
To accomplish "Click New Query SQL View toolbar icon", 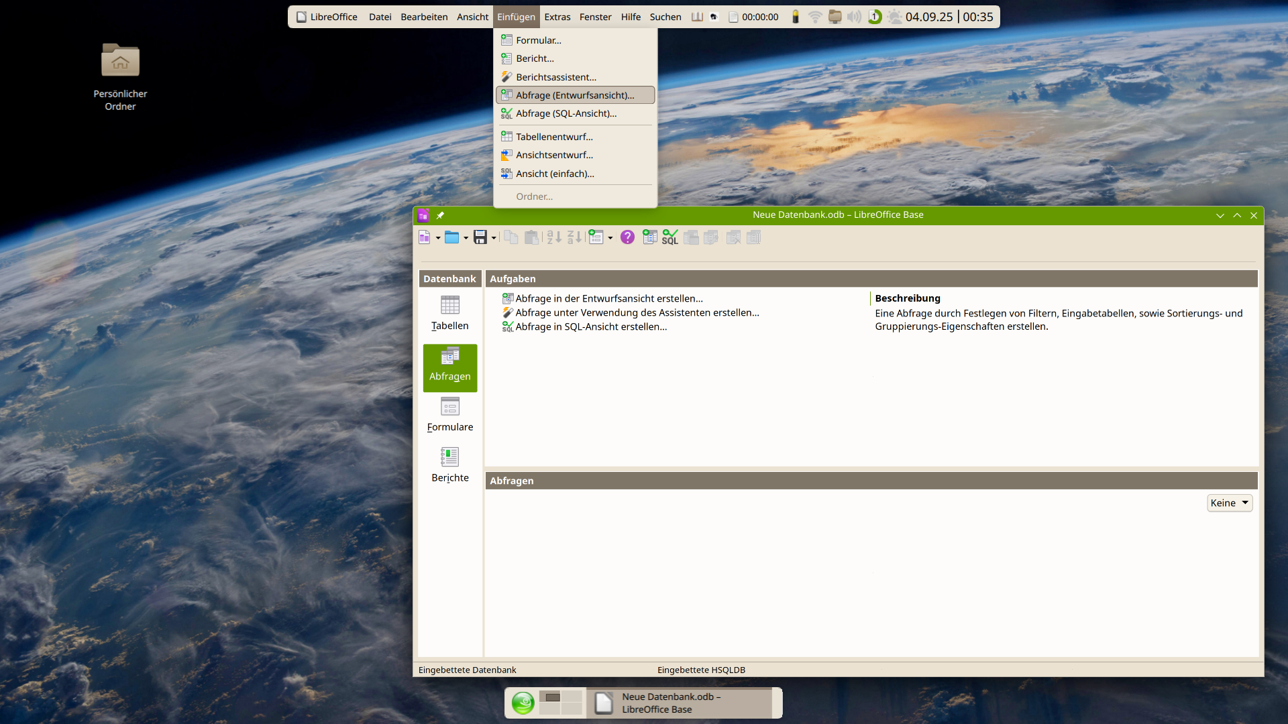I will click(x=669, y=237).
